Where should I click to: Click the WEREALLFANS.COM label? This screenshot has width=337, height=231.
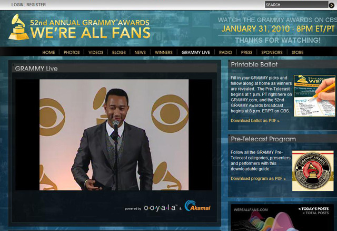(251, 210)
